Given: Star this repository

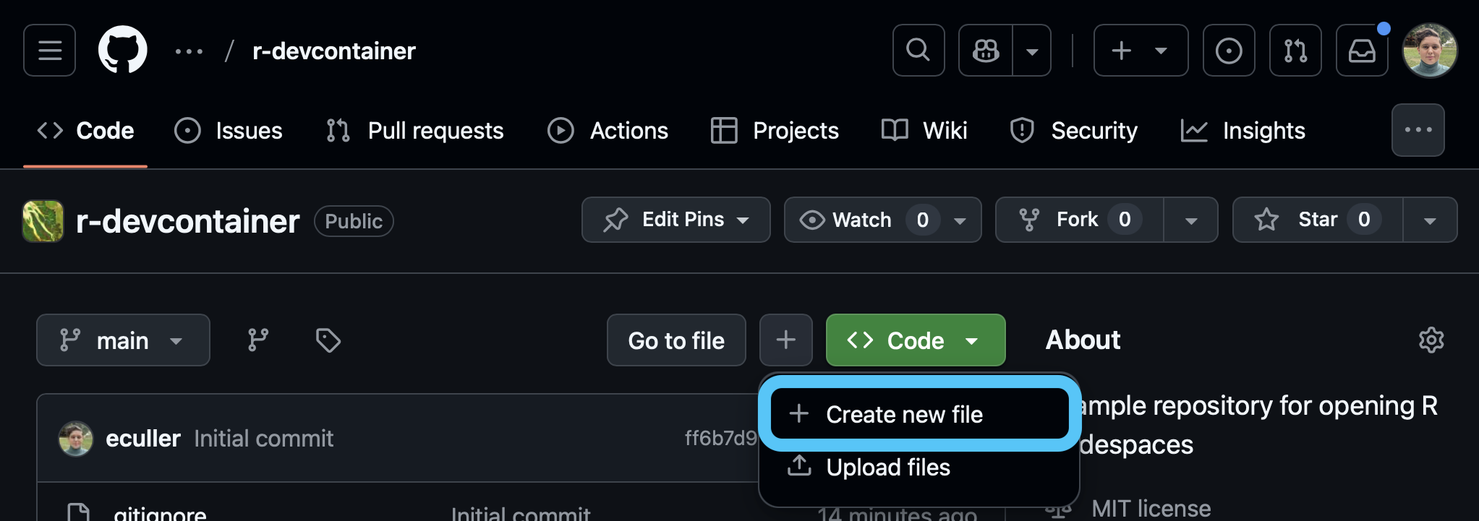Looking at the screenshot, I should point(1318,220).
